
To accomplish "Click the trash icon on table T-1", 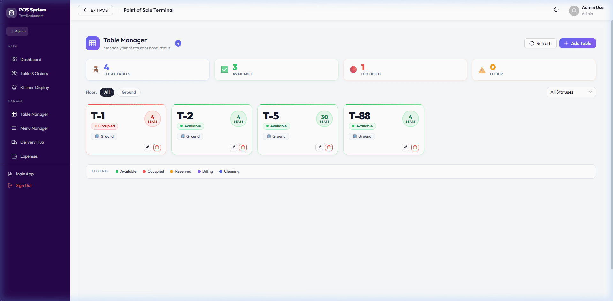I will (x=157, y=147).
